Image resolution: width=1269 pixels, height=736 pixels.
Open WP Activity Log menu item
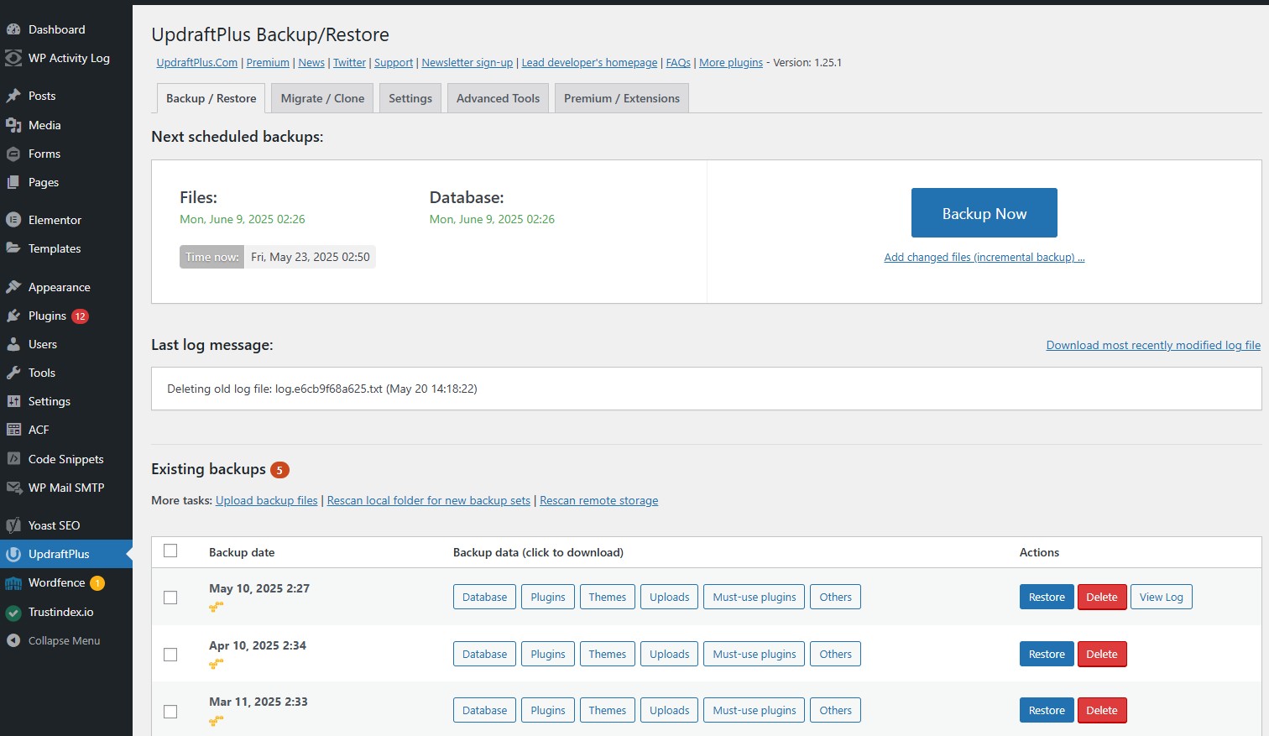pyautogui.click(x=66, y=58)
